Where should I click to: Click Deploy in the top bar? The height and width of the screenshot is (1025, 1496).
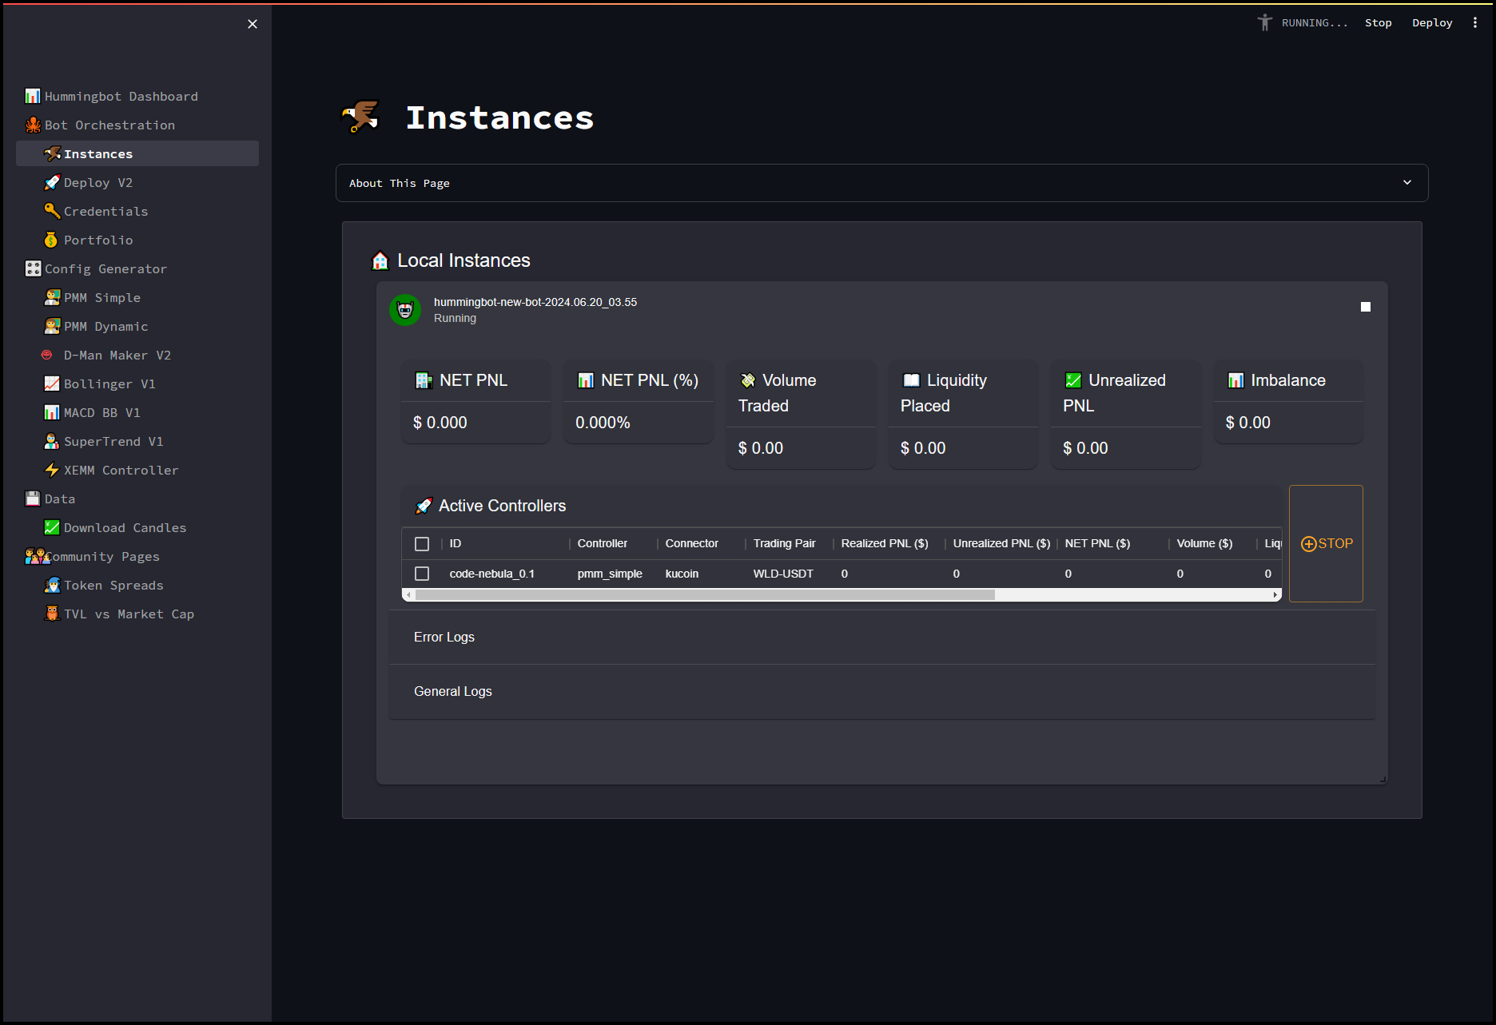1431,23
